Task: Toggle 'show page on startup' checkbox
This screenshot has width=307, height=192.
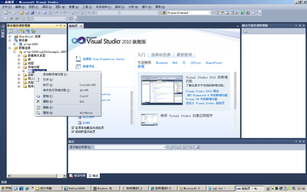Action: coord(73,132)
